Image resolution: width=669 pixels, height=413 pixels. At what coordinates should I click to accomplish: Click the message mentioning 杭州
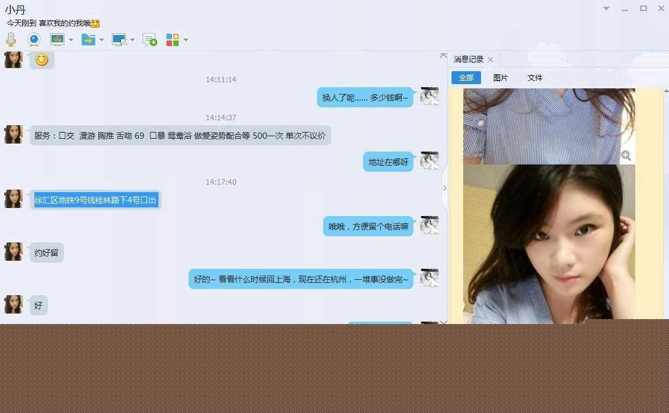point(301,279)
